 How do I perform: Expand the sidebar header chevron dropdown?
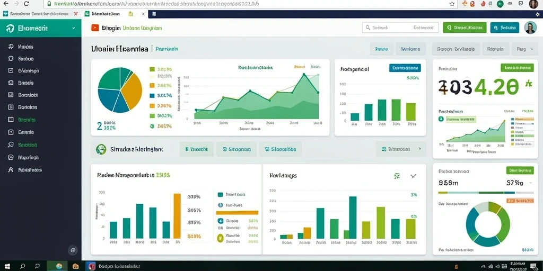pyautogui.click(x=73, y=29)
